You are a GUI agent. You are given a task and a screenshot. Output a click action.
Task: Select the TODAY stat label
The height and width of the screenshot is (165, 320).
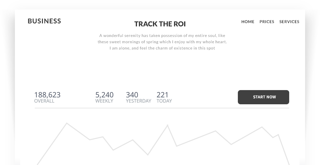(x=164, y=101)
